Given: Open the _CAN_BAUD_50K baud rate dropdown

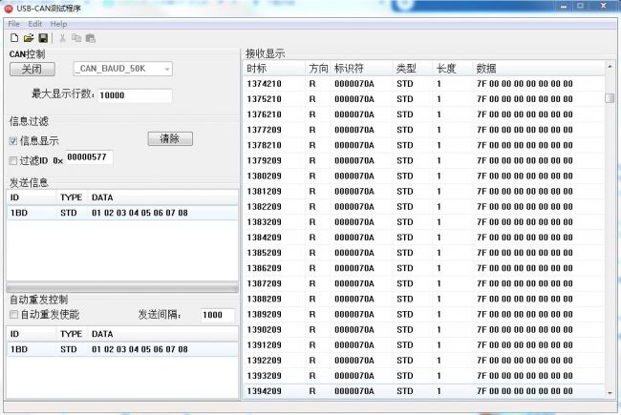Looking at the screenshot, I should pos(123,69).
